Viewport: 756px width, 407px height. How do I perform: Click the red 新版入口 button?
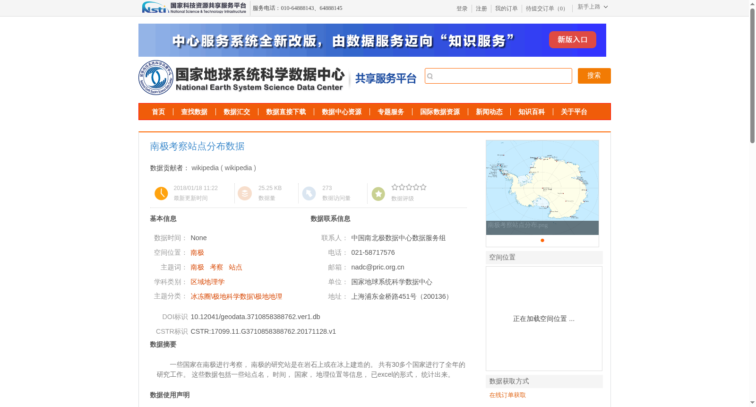click(573, 40)
